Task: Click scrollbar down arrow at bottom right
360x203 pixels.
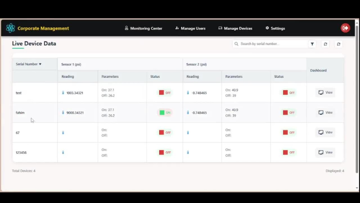Action: coord(357,188)
